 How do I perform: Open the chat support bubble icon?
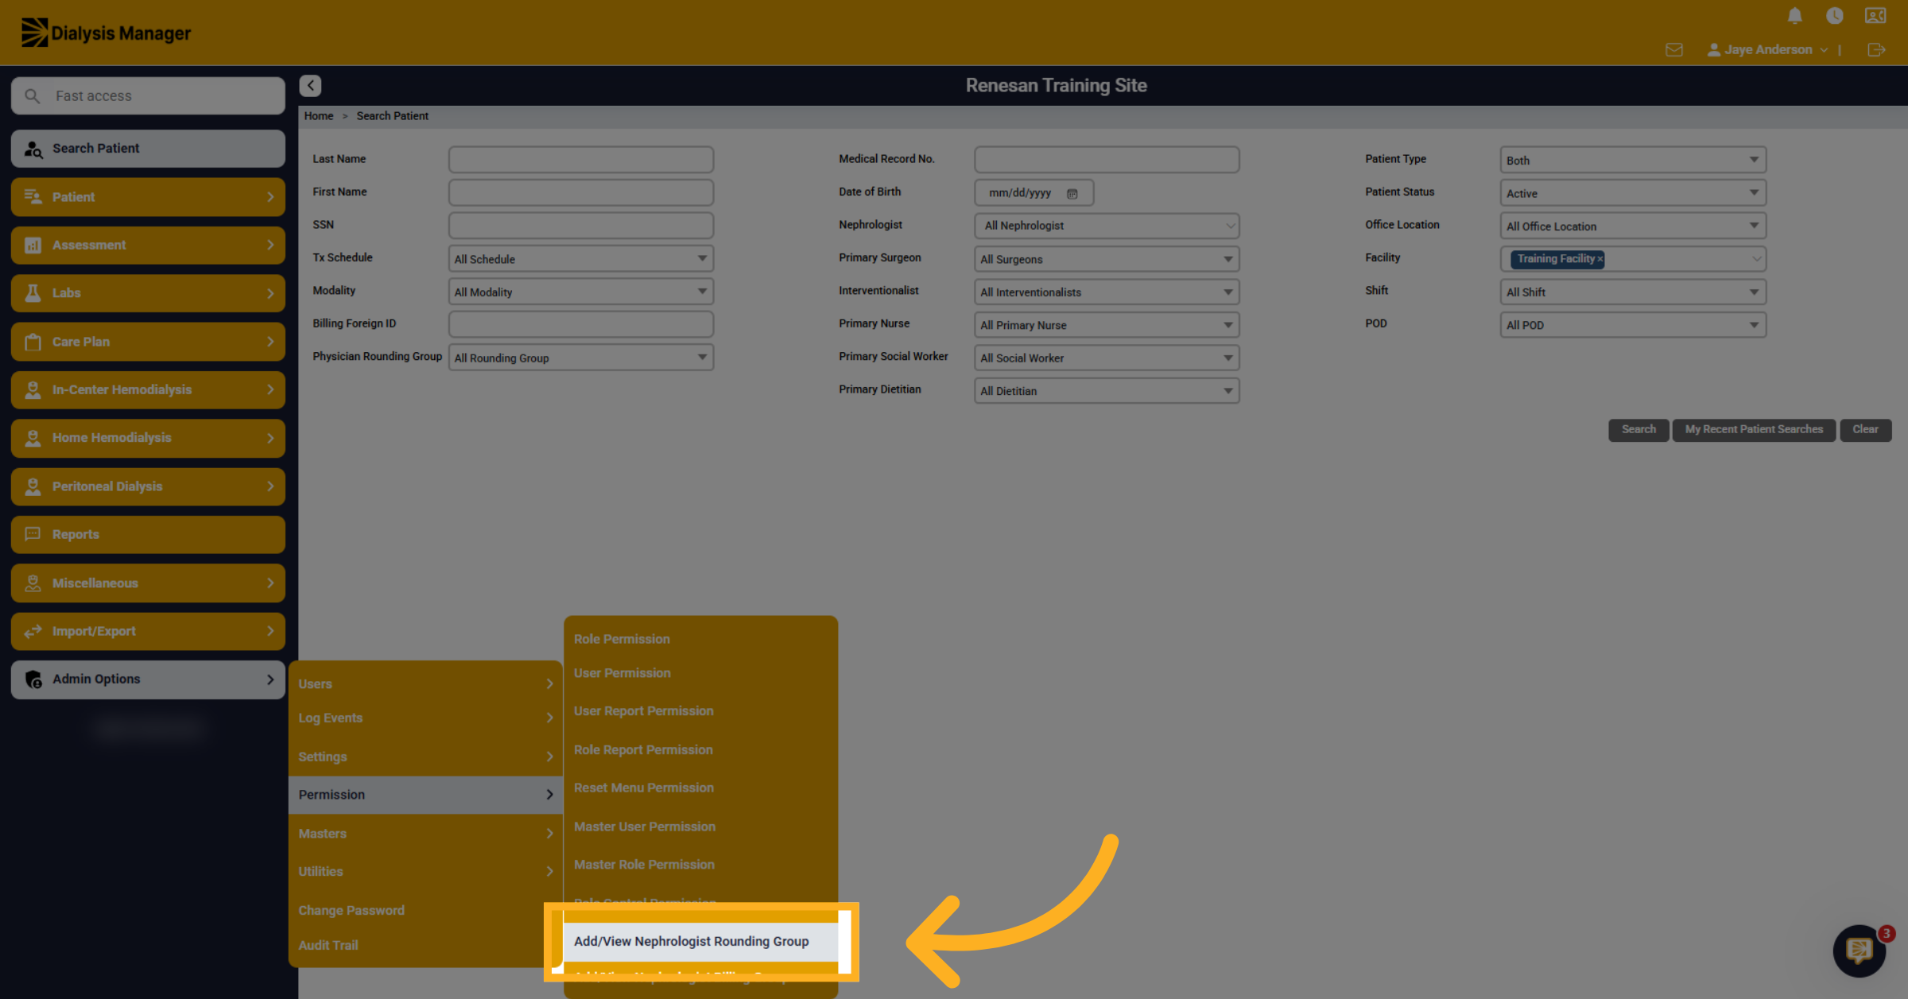(1859, 951)
